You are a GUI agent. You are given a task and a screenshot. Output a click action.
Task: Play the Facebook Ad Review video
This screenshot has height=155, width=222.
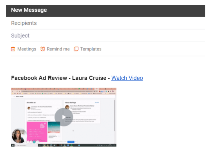64,117
